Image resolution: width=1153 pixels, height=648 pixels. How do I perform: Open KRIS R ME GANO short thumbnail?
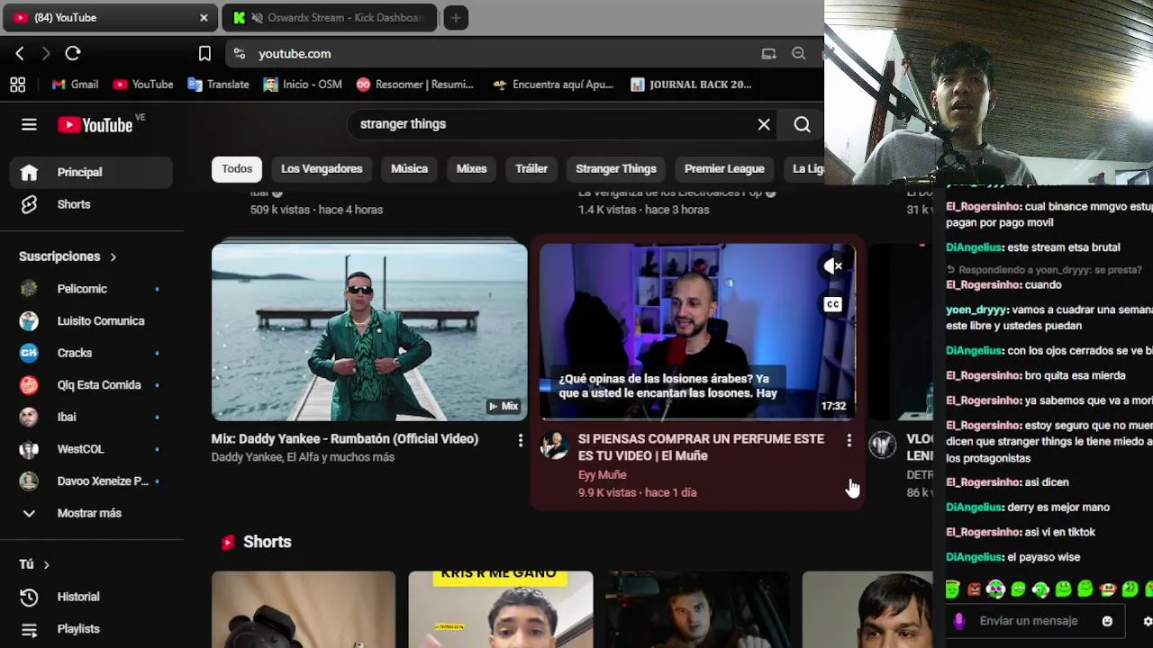coord(501,609)
